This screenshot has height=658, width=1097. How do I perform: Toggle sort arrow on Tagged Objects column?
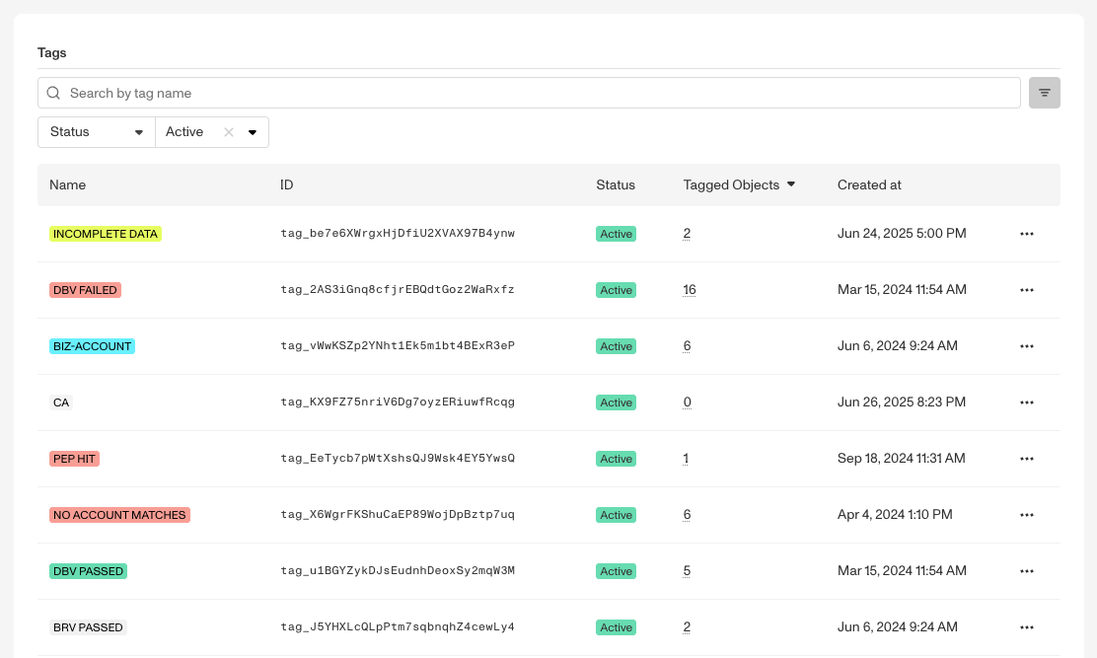791,184
